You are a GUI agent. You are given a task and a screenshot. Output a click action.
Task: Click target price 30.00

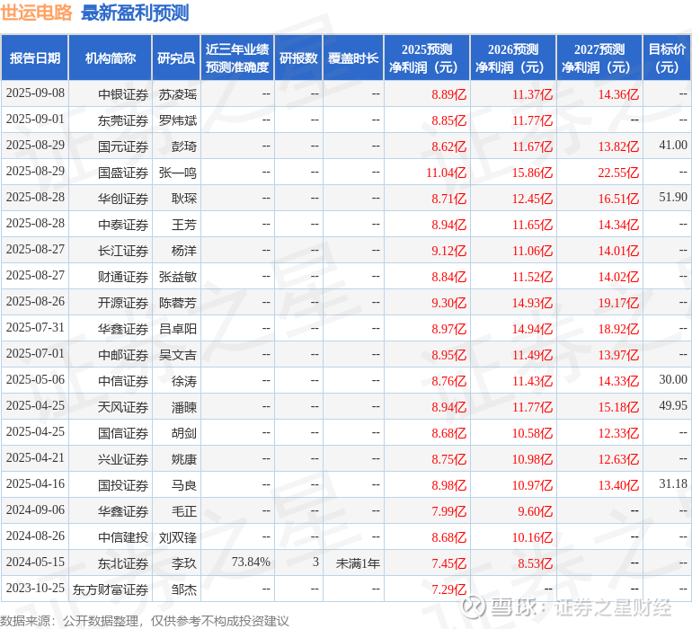673,379
